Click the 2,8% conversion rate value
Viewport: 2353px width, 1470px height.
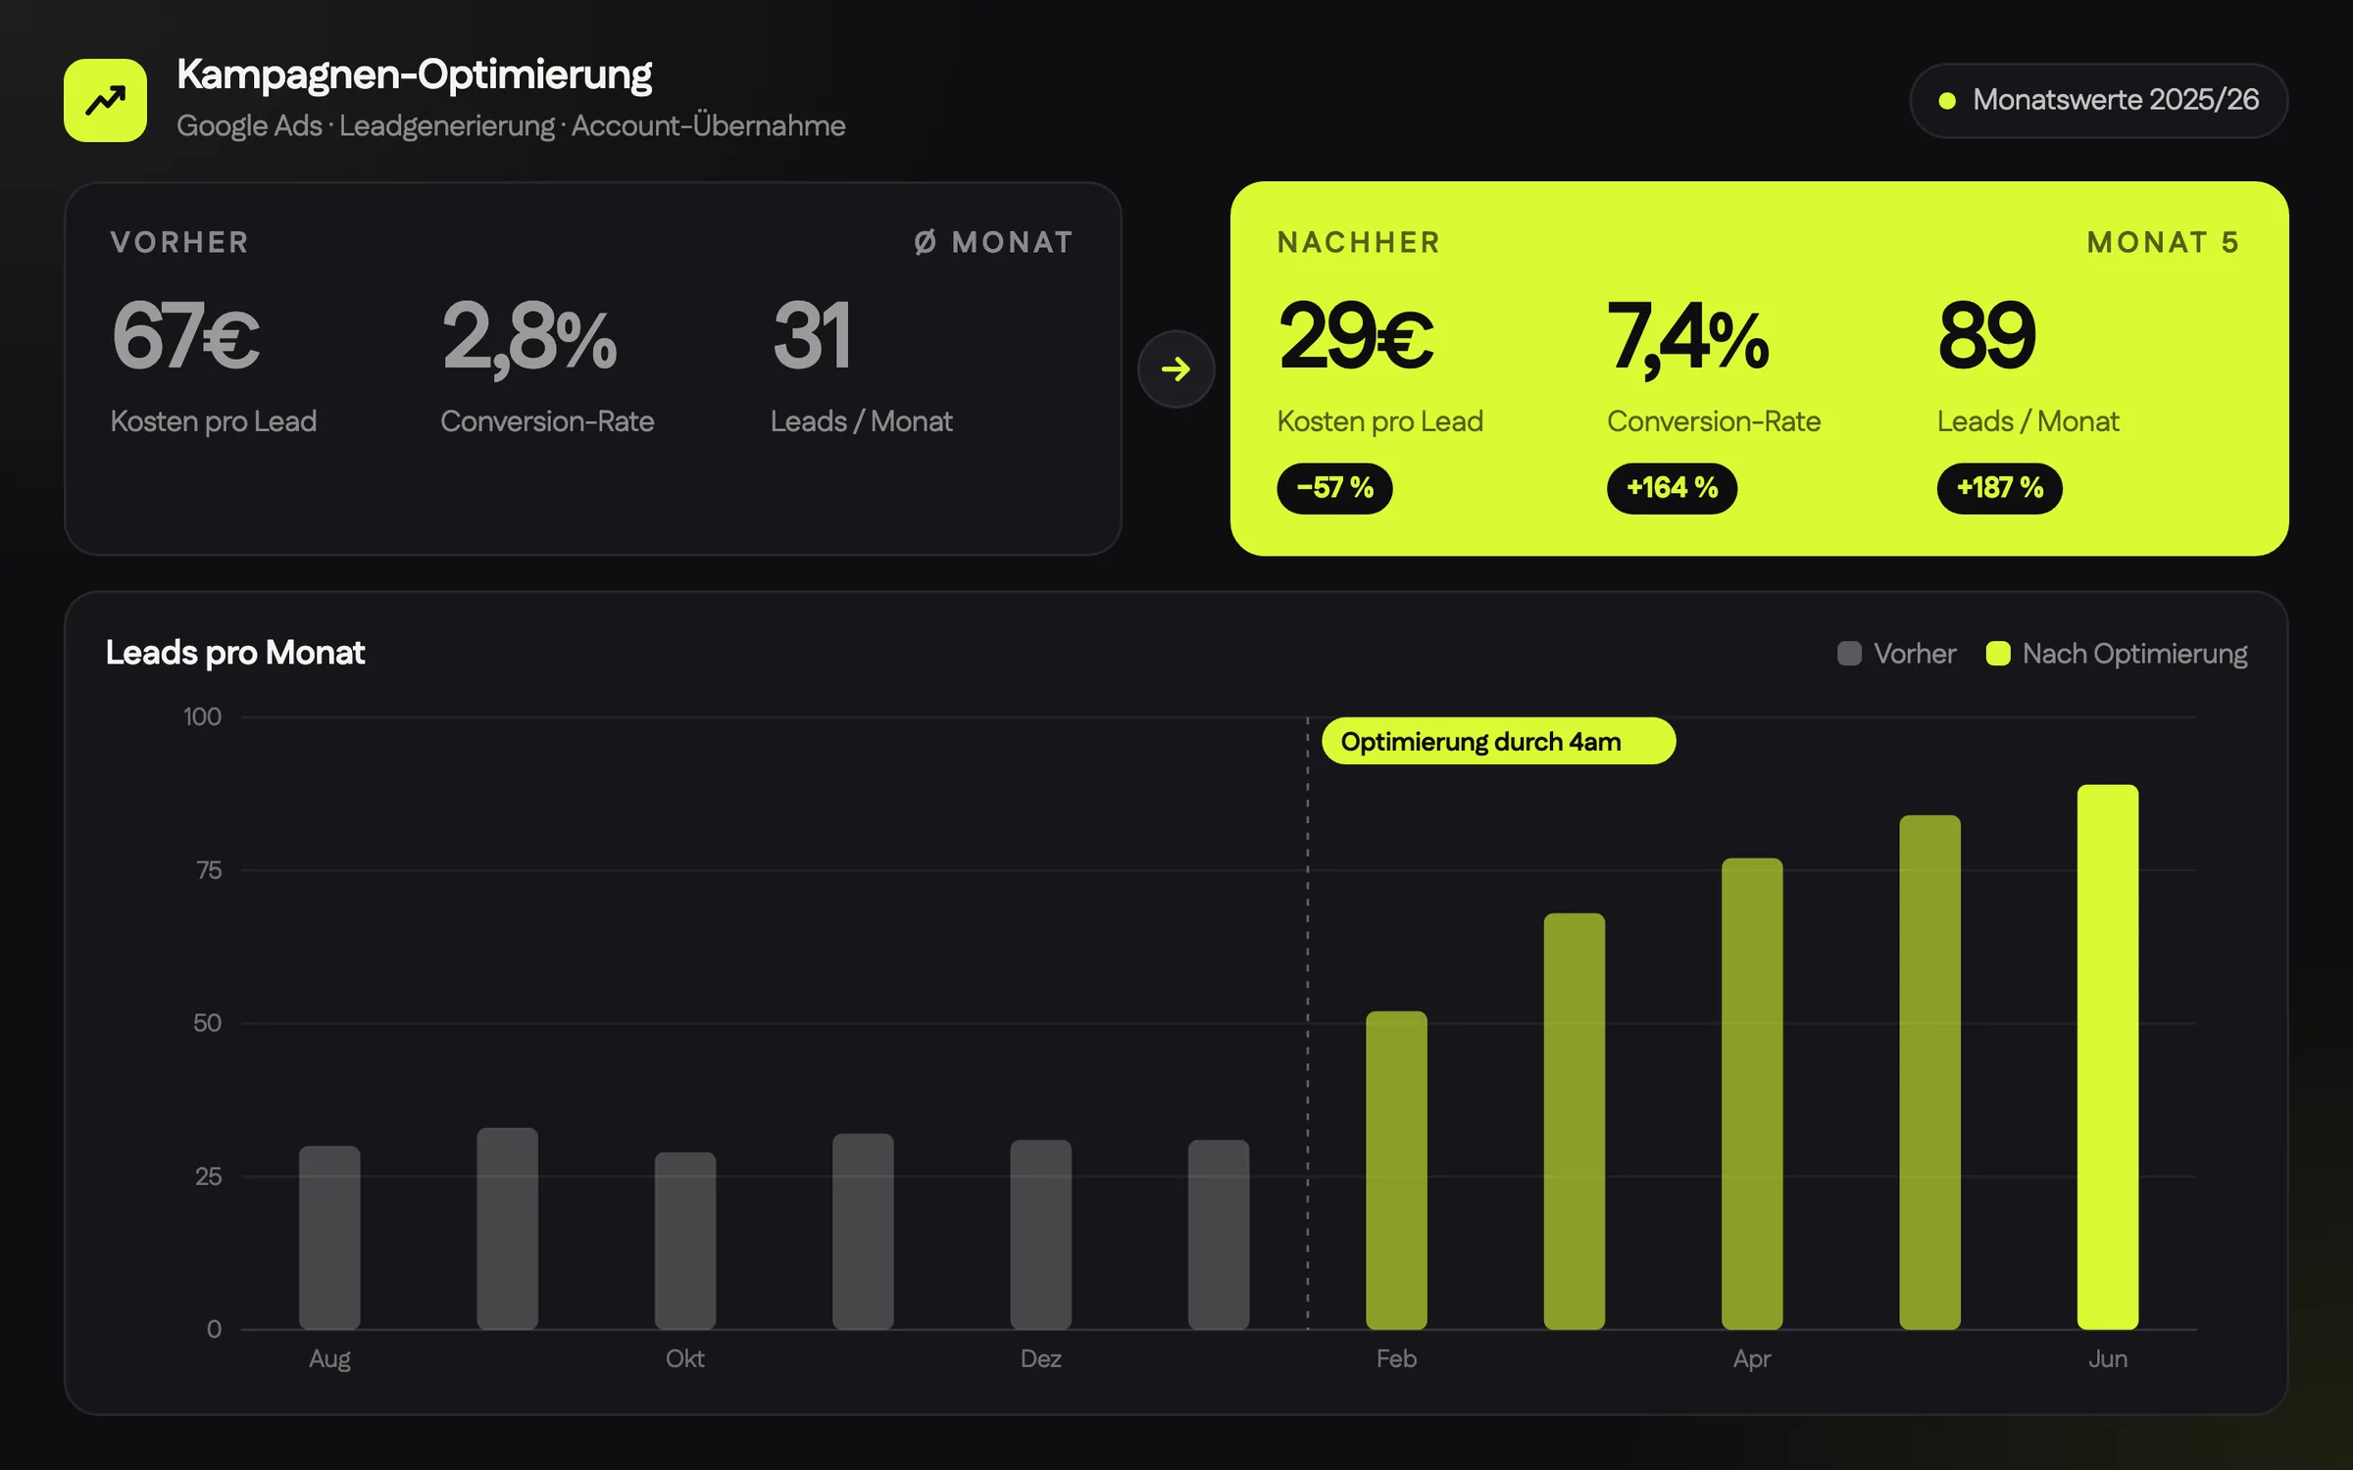(x=529, y=338)
